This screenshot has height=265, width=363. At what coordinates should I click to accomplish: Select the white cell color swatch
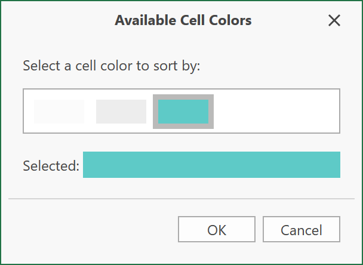coord(59,112)
